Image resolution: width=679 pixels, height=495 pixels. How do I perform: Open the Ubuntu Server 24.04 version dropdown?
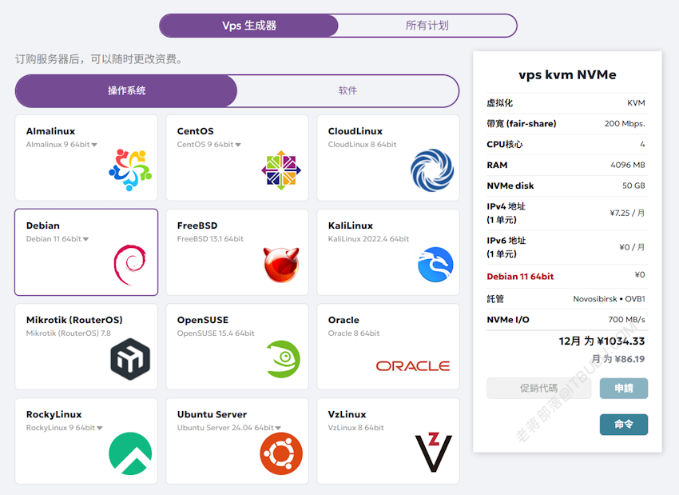278,429
